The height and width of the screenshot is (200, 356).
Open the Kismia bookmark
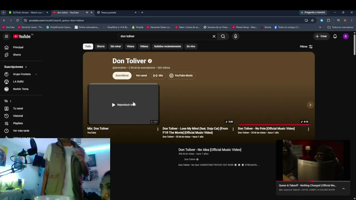point(266,27)
